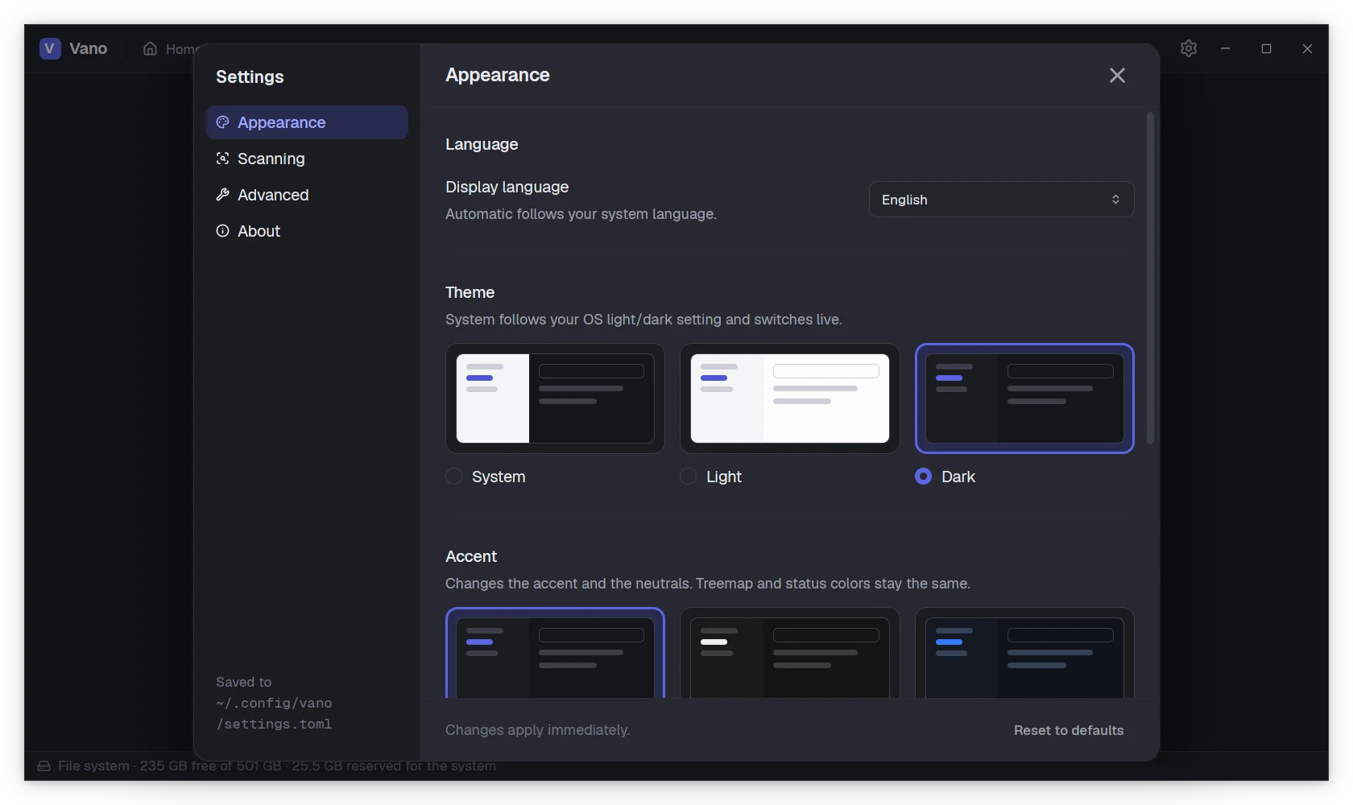Choose the Light theme preview card
Image resolution: width=1353 pixels, height=805 pixels.
click(x=789, y=398)
